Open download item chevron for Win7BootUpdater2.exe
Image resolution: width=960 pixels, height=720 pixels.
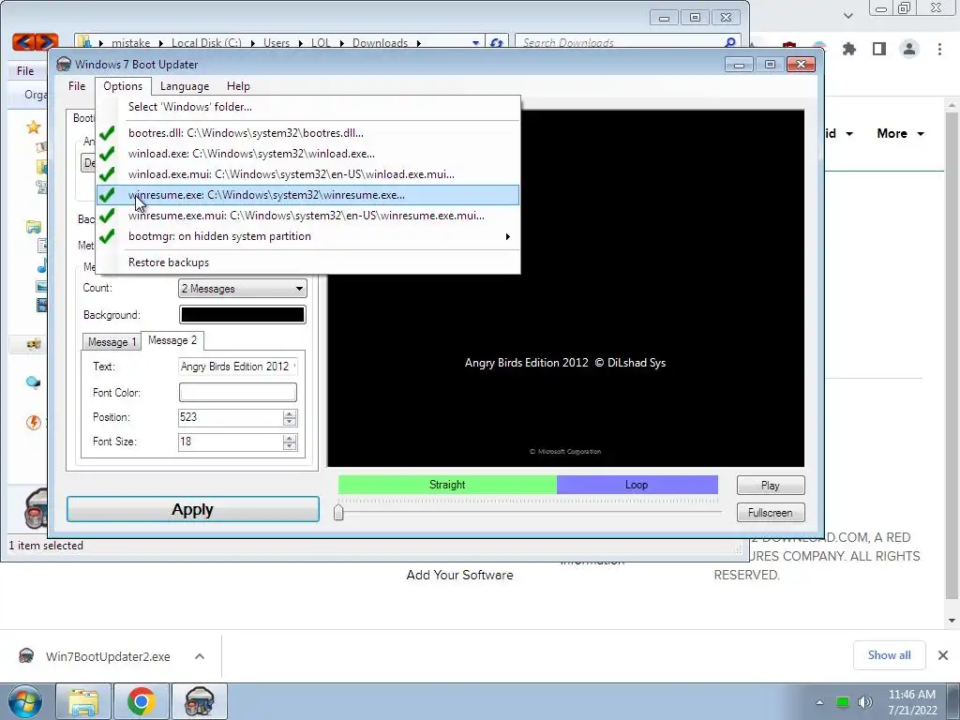200,656
